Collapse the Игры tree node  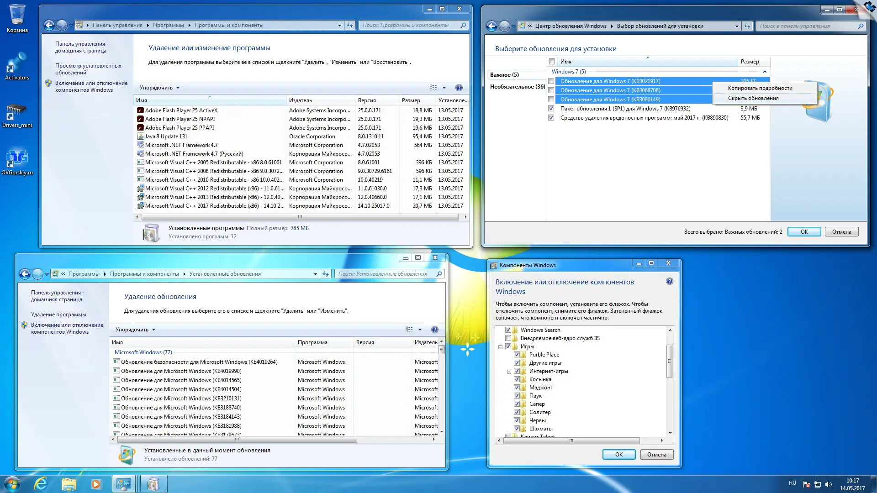[500, 347]
